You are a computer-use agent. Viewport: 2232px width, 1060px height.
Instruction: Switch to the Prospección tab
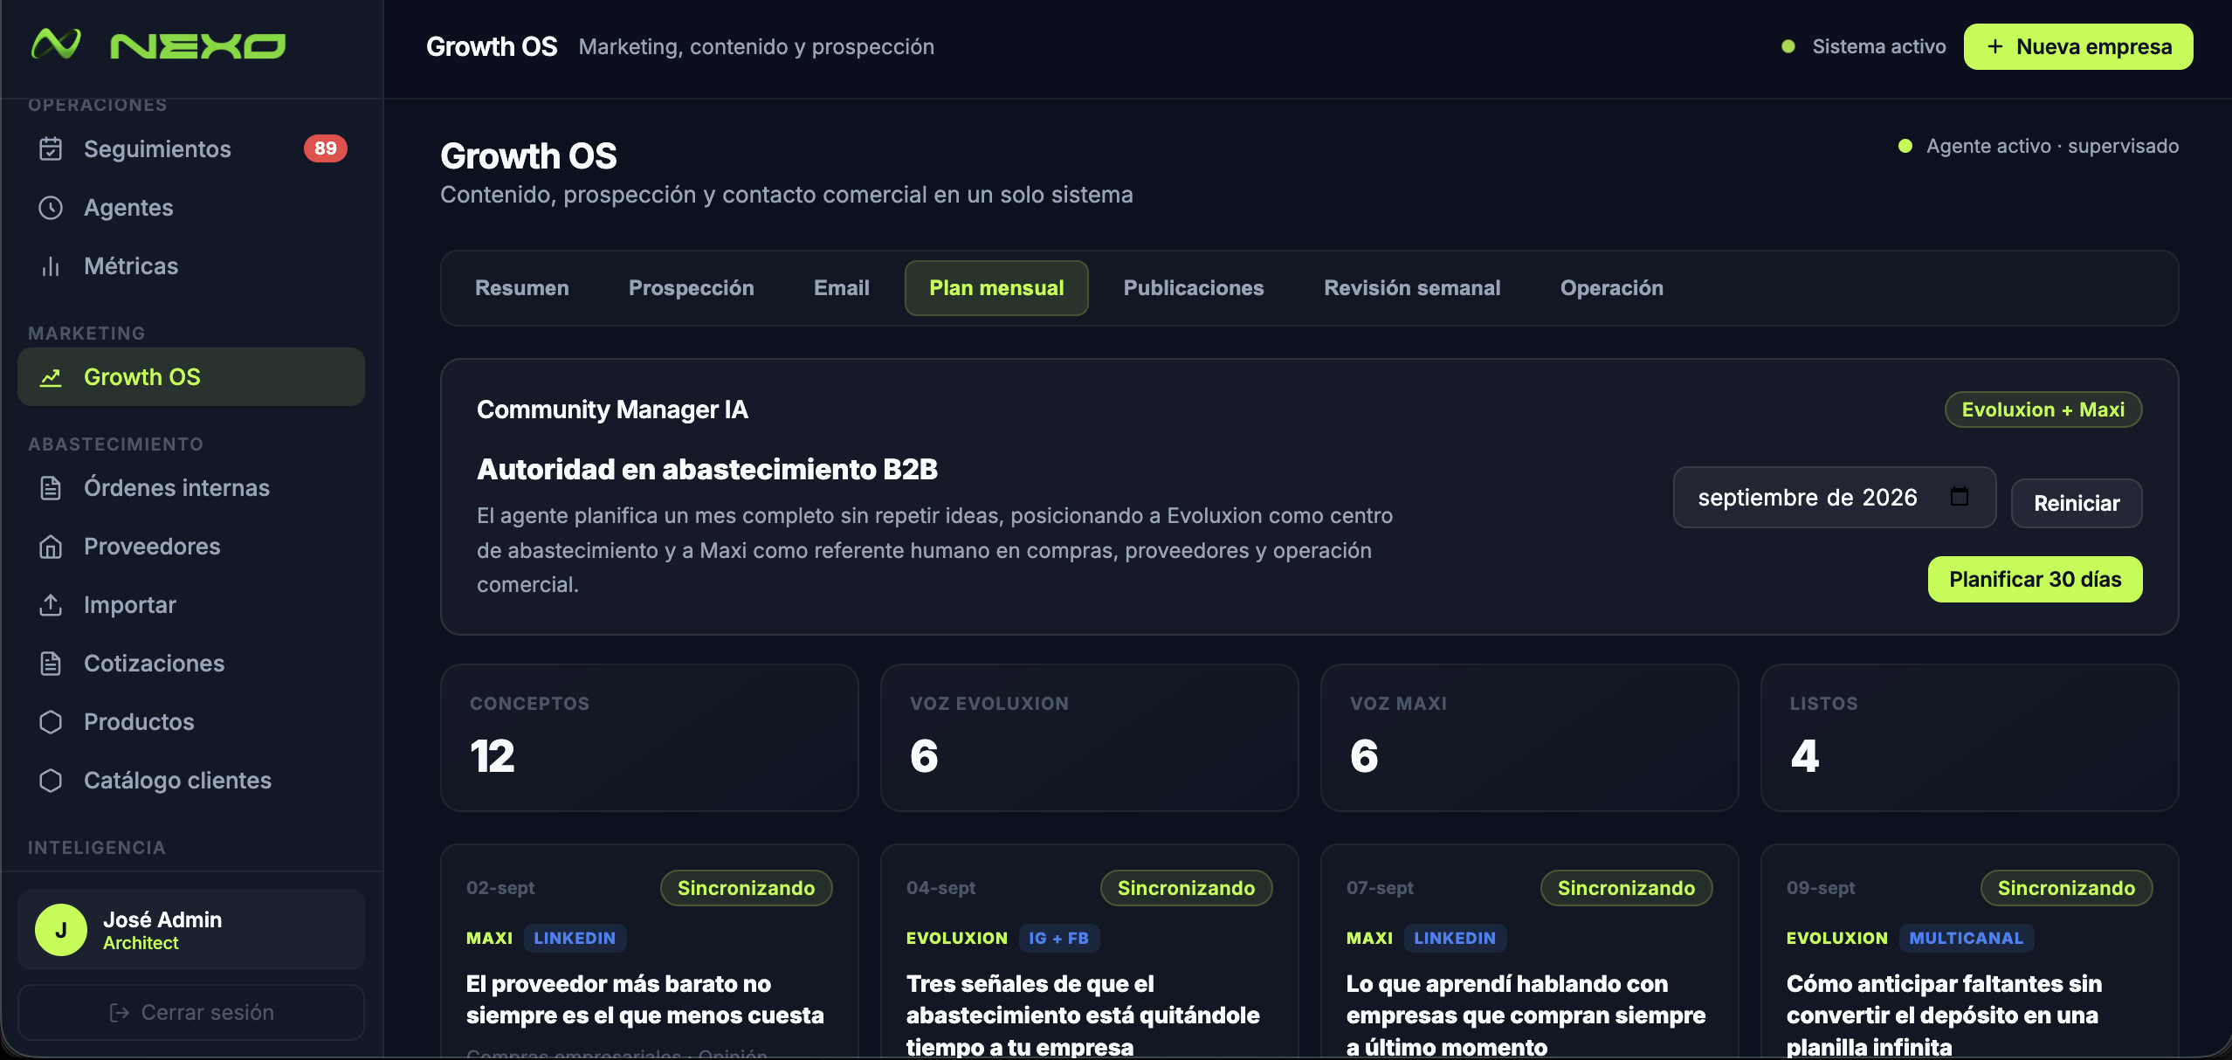(692, 288)
